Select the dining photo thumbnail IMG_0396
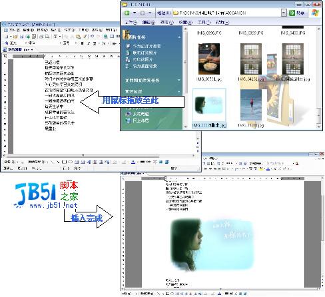The height and width of the screenshot is (297, 325). (x=209, y=59)
